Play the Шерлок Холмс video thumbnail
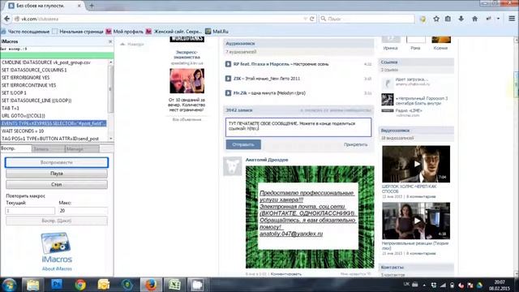 [x=416, y=164]
